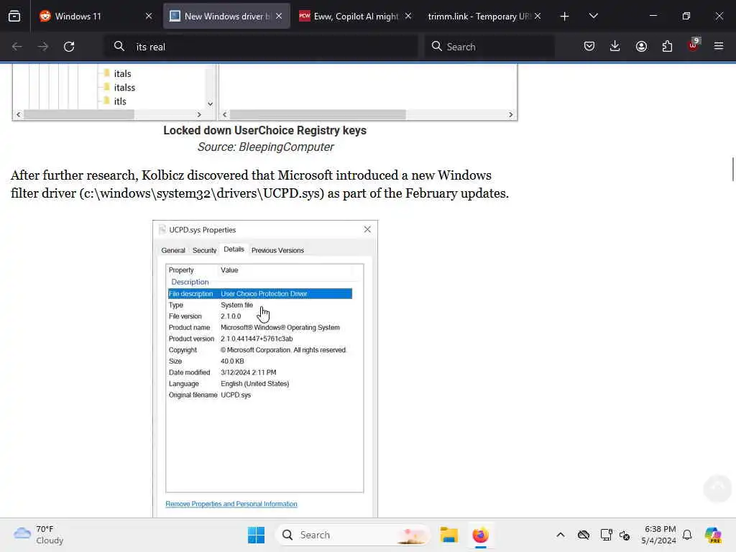Click the address bar with 'its real'
Image resolution: width=736 pixels, height=552 pixels.
click(261, 47)
